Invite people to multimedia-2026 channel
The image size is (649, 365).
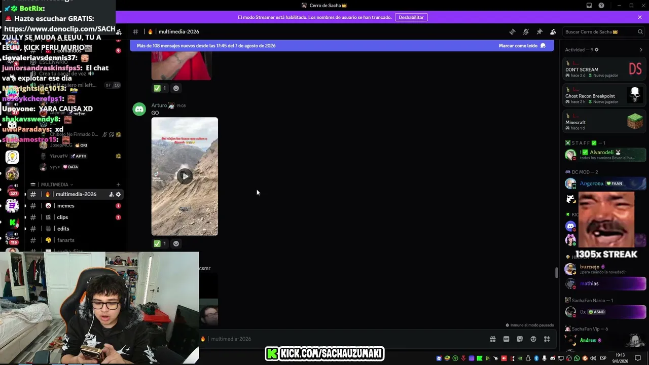[111, 194]
